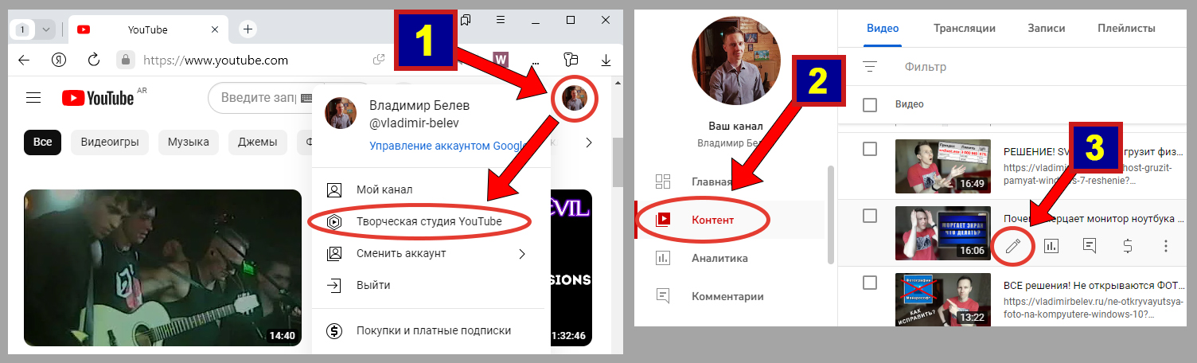Edit video details with pencil icon

pyautogui.click(x=1013, y=246)
